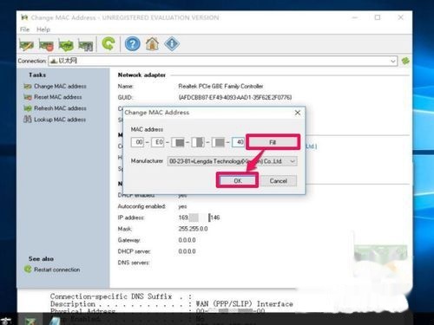
Task: Click the green icon right of Connection dropdown
Action: coord(405,61)
